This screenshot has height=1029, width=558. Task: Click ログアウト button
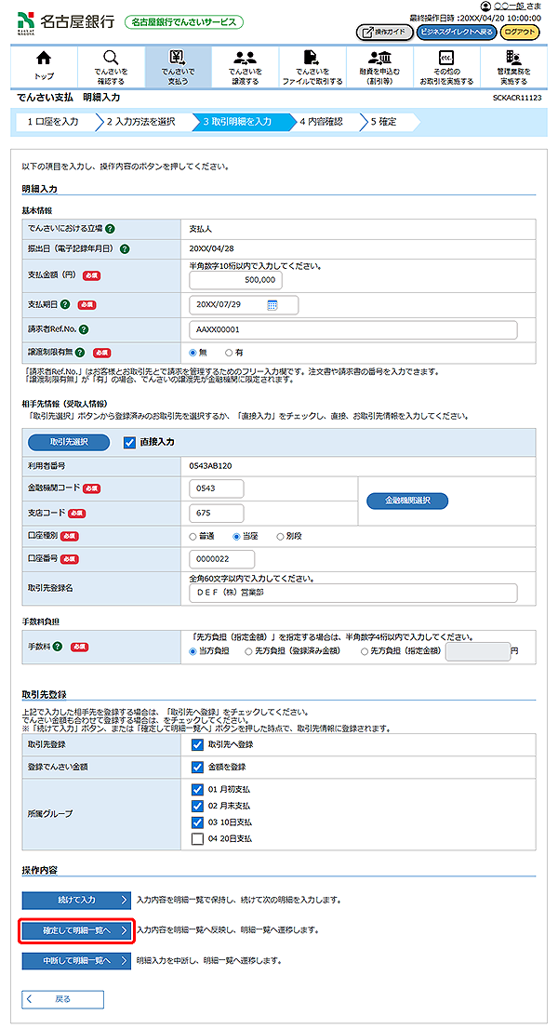pos(520,32)
